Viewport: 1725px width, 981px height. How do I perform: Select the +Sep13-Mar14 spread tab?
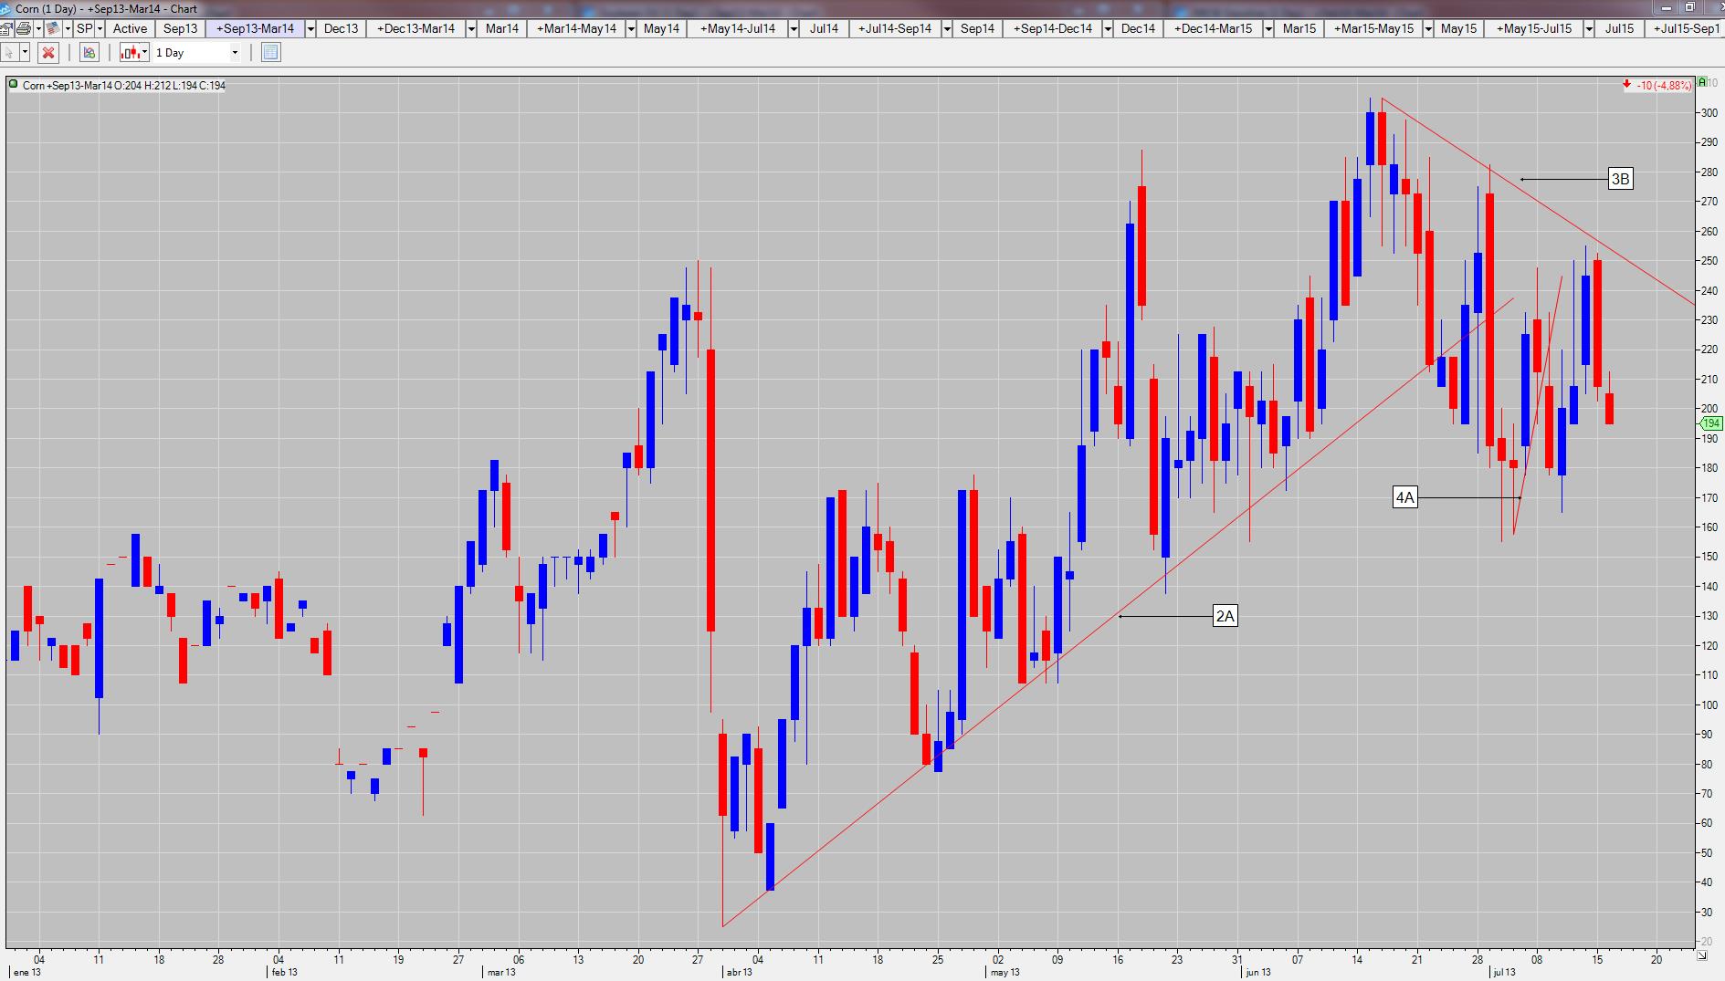[255, 28]
